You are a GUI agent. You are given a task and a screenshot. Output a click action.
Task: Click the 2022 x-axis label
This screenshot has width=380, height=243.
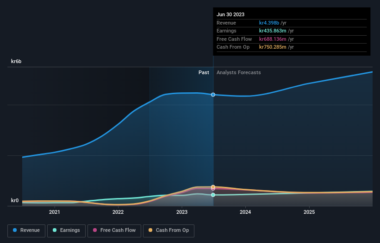click(118, 212)
